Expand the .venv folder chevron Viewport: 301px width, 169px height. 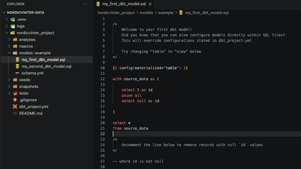pyautogui.click(x=7, y=19)
